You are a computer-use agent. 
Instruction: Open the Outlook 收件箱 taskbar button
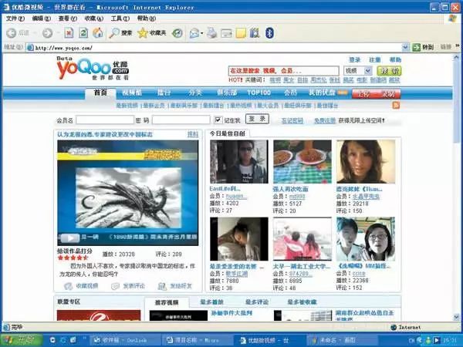tap(123, 341)
